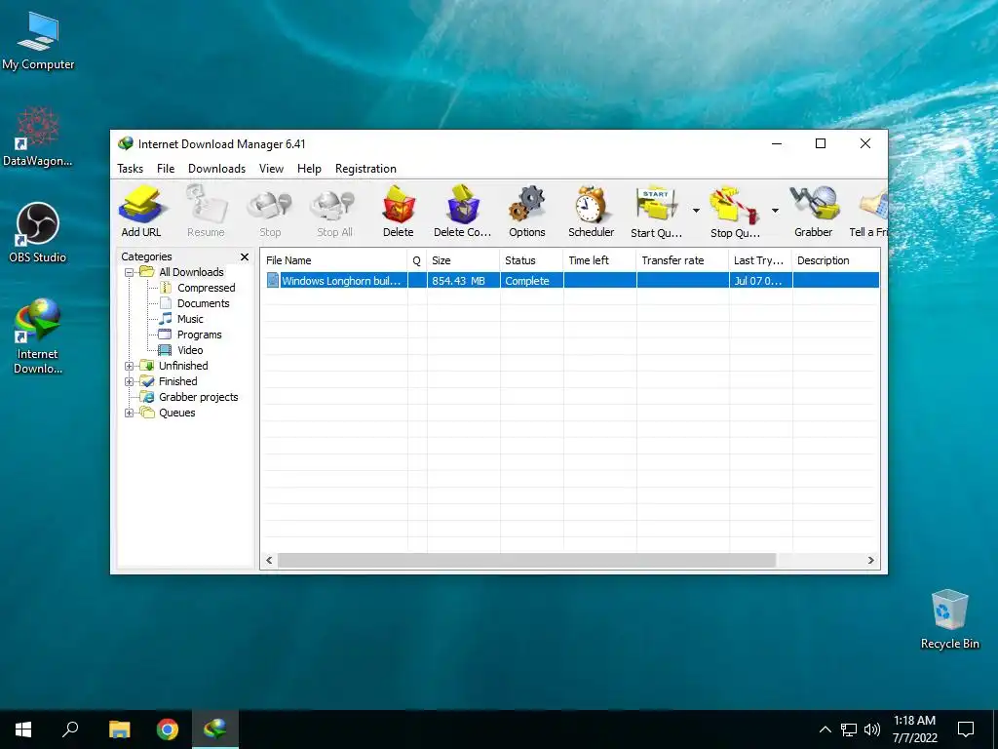The image size is (998, 749).
Task: Click the taskbar search magnifier
Action: [70, 729]
